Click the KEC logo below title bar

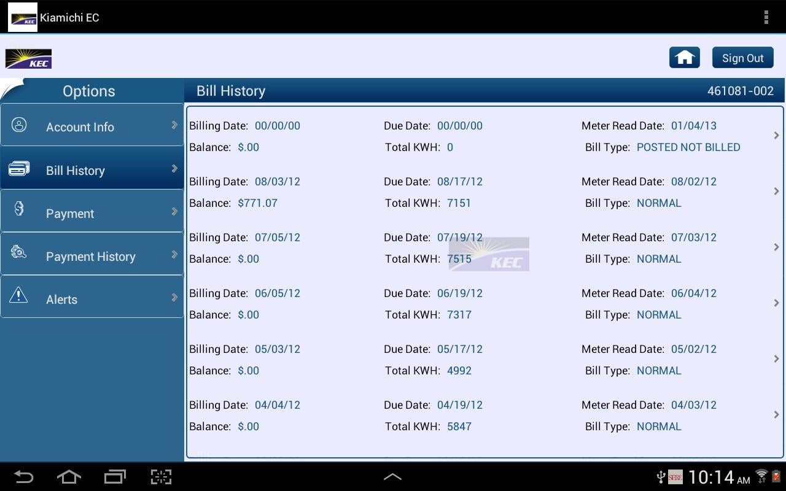pos(28,58)
